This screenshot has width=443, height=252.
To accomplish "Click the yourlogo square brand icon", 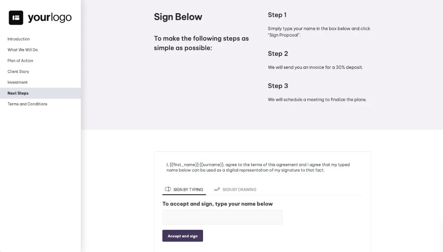I will pyautogui.click(x=15, y=17).
